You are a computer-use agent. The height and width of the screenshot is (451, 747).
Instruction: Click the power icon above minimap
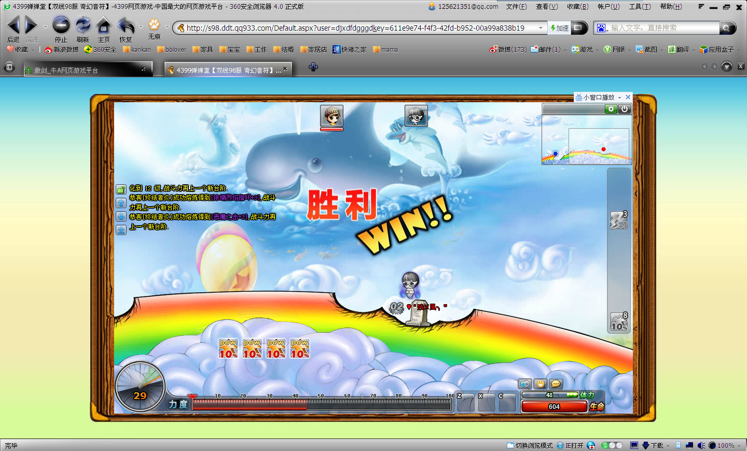pyautogui.click(x=625, y=109)
